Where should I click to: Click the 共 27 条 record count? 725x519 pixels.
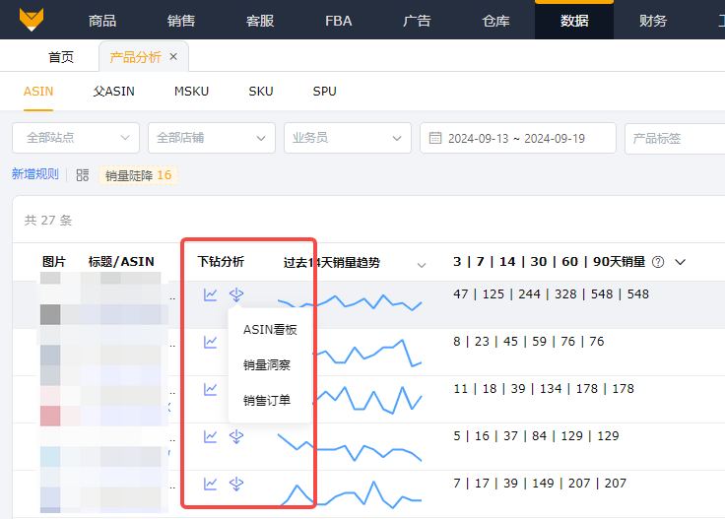coord(48,220)
